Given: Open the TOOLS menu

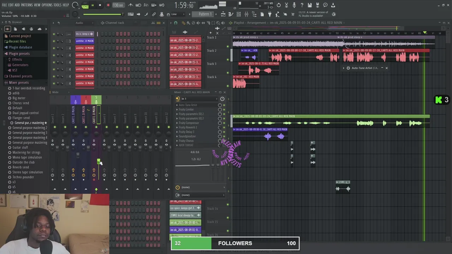Looking at the screenshot, I should (58, 5).
